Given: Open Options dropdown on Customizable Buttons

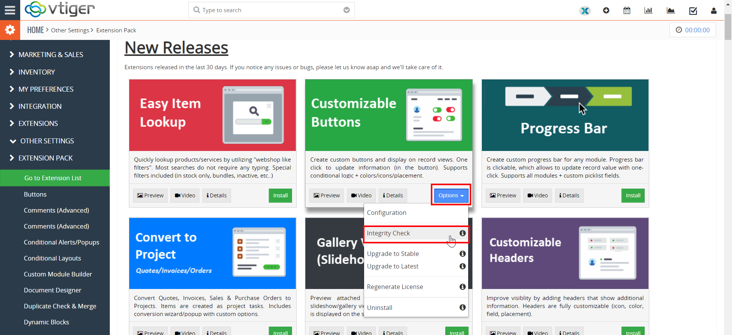Looking at the screenshot, I should coord(451,195).
